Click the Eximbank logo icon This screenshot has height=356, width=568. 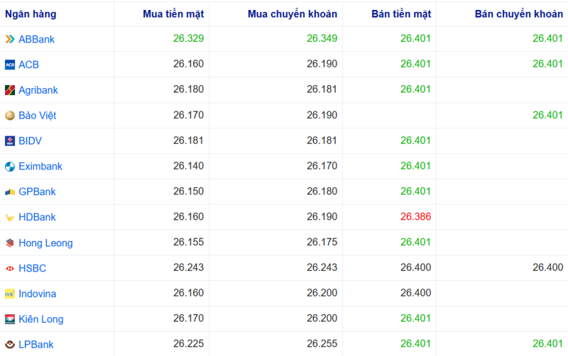[x=10, y=167]
